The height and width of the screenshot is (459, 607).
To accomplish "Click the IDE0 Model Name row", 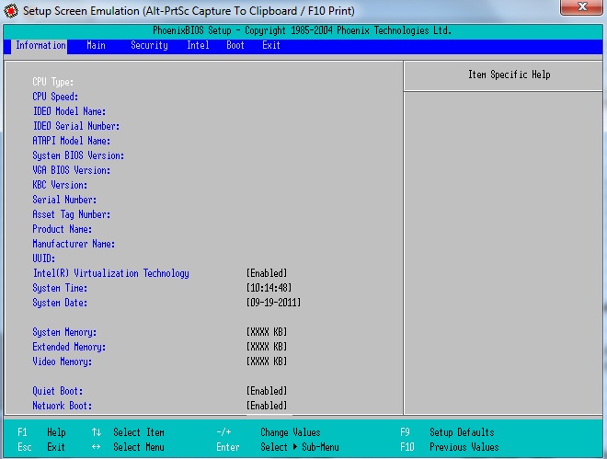I will (x=69, y=111).
